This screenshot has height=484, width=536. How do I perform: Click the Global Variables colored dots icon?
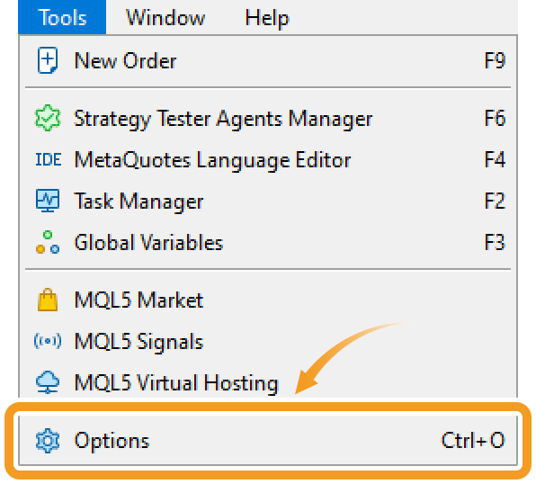pos(48,242)
